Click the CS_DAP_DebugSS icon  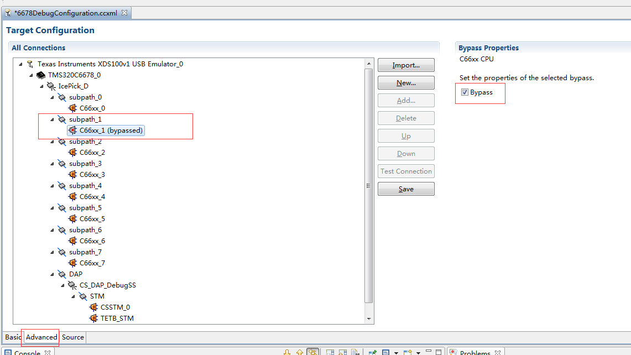72,285
